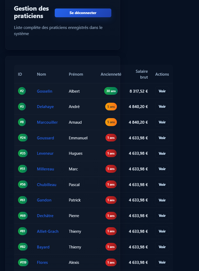Click the #81 ID badge

(23, 231)
